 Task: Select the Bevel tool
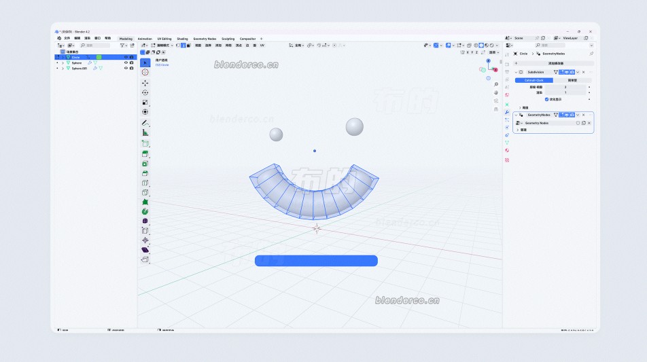pos(145,173)
